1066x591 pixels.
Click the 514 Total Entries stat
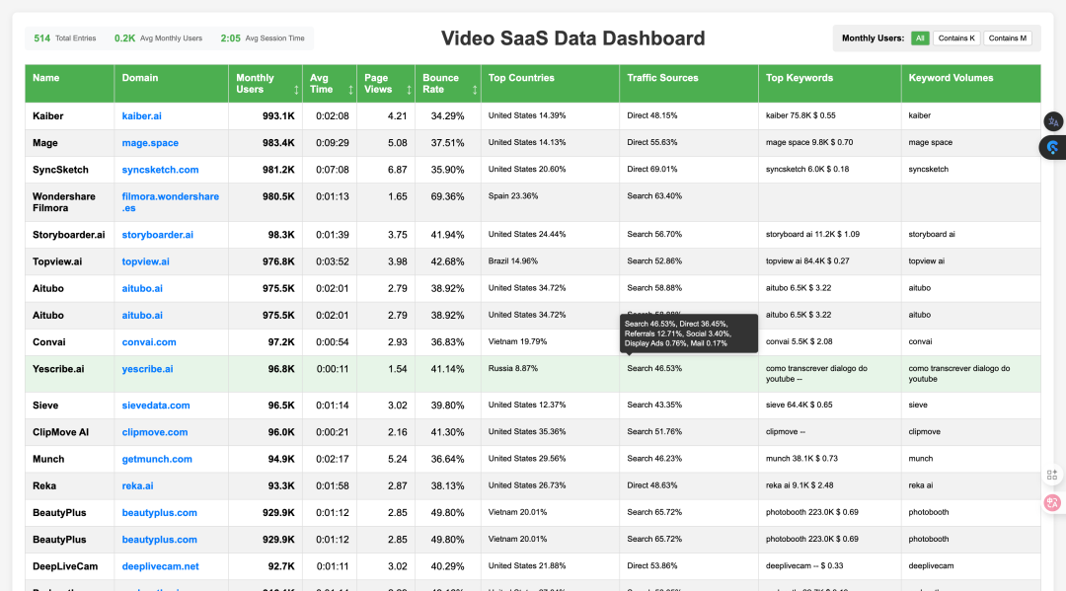coord(64,38)
